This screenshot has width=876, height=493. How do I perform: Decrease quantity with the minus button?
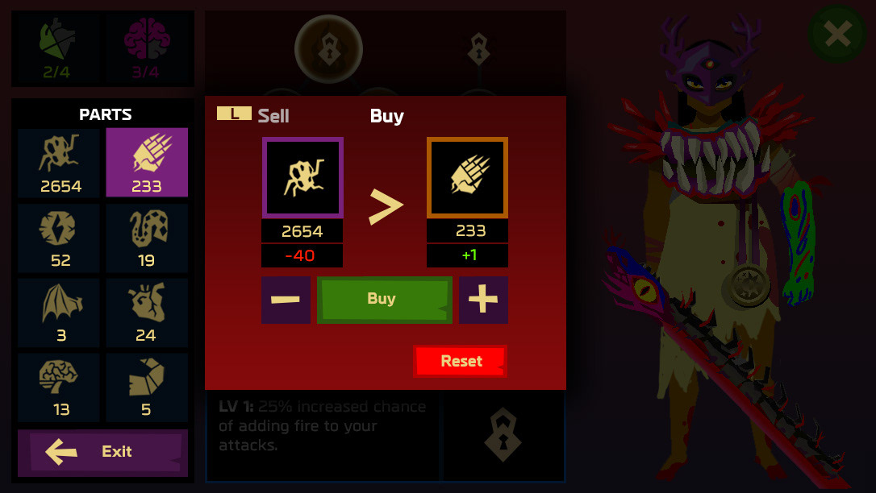point(286,300)
